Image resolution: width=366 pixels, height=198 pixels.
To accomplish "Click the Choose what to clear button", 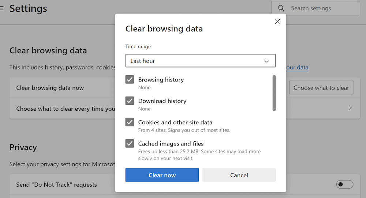I will [321, 88].
